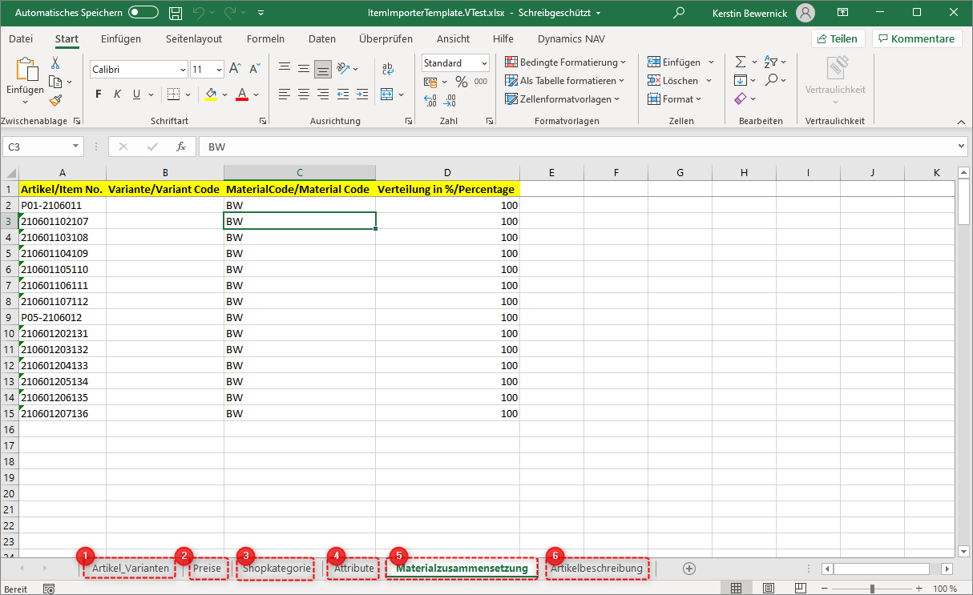This screenshot has height=595, width=973.
Task: Apply the yellow fill color bucket
Action: [x=211, y=94]
